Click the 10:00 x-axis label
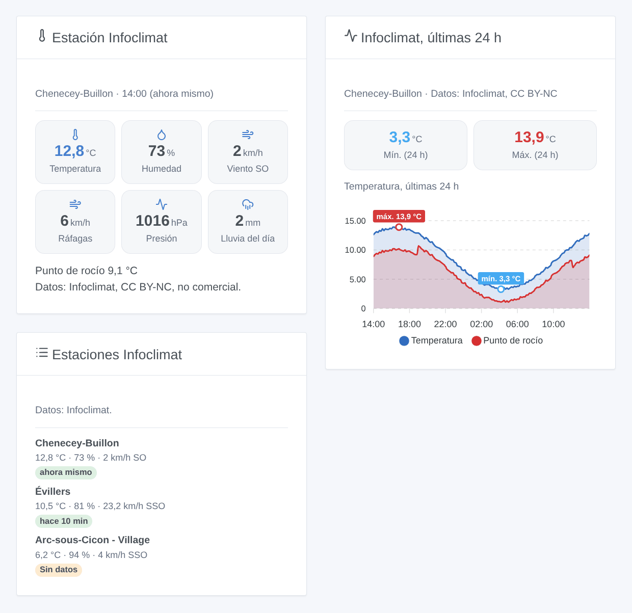The image size is (632, 613). (x=554, y=324)
